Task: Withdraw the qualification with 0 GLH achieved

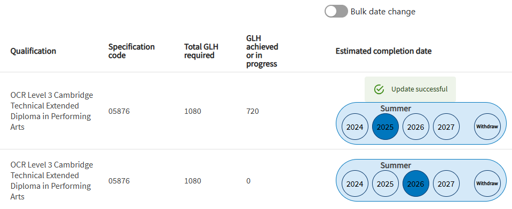Action: point(487,183)
